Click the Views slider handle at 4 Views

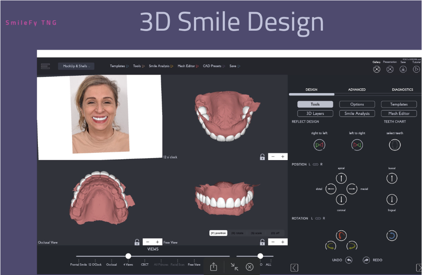(128, 256)
